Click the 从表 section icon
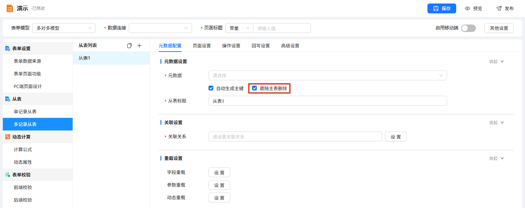 [x=8, y=99]
